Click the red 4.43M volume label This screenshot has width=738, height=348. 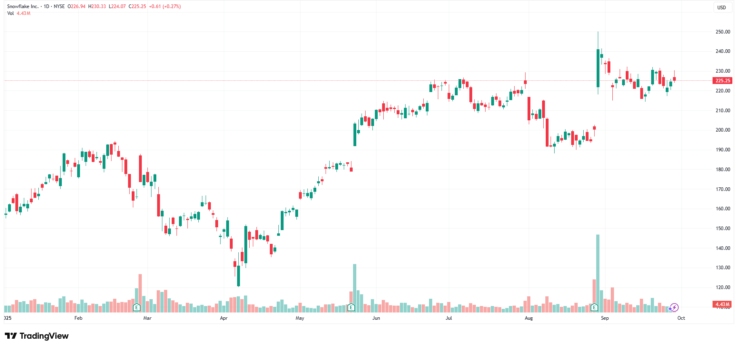point(722,304)
